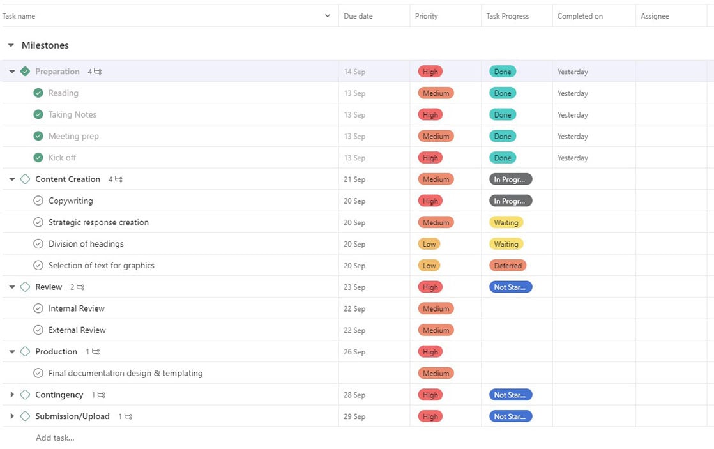Click the Assignee column header

click(x=655, y=16)
